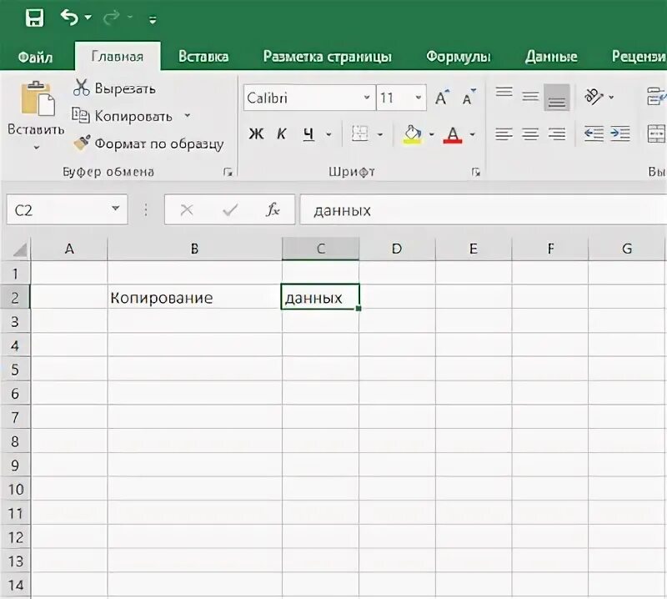This screenshot has height=599, width=667.
Task: Expand the font size 11 dropdown
Action: 419,98
